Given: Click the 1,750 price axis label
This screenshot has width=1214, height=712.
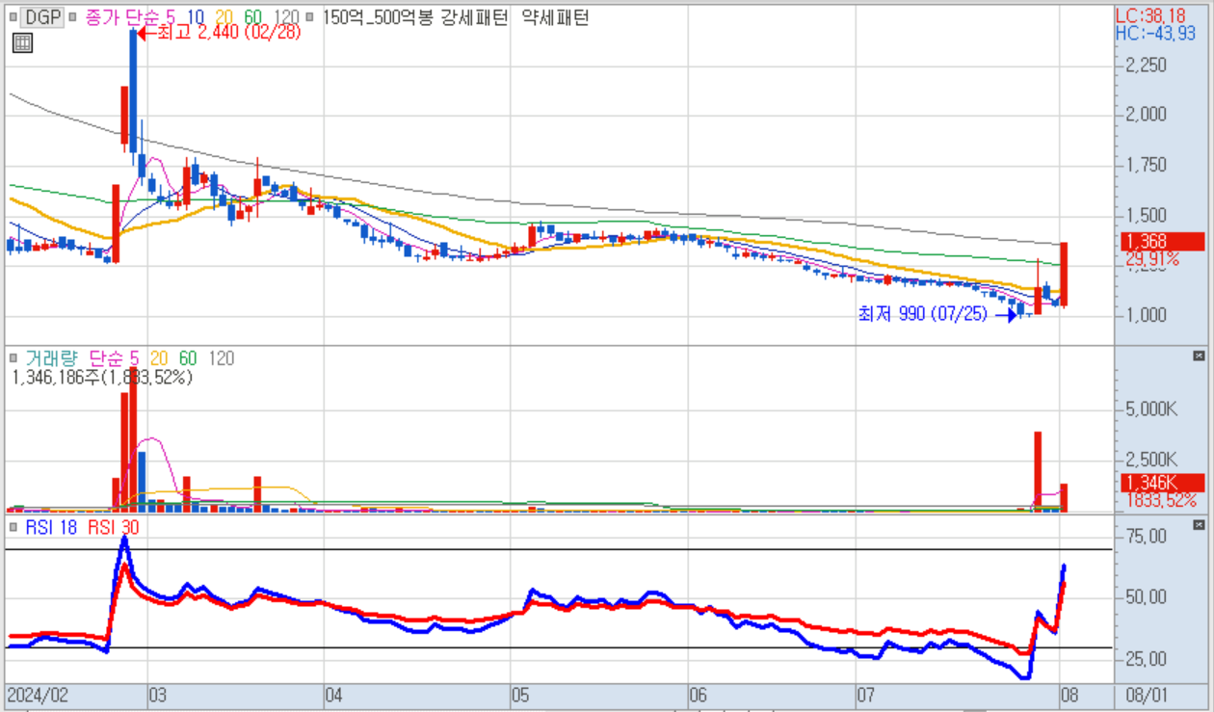Looking at the screenshot, I should pyautogui.click(x=1146, y=165).
